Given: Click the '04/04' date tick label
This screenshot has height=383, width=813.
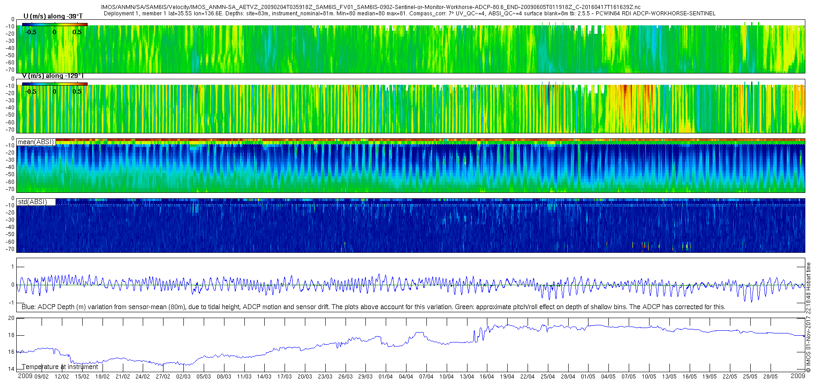Looking at the screenshot, I should [x=406, y=377].
